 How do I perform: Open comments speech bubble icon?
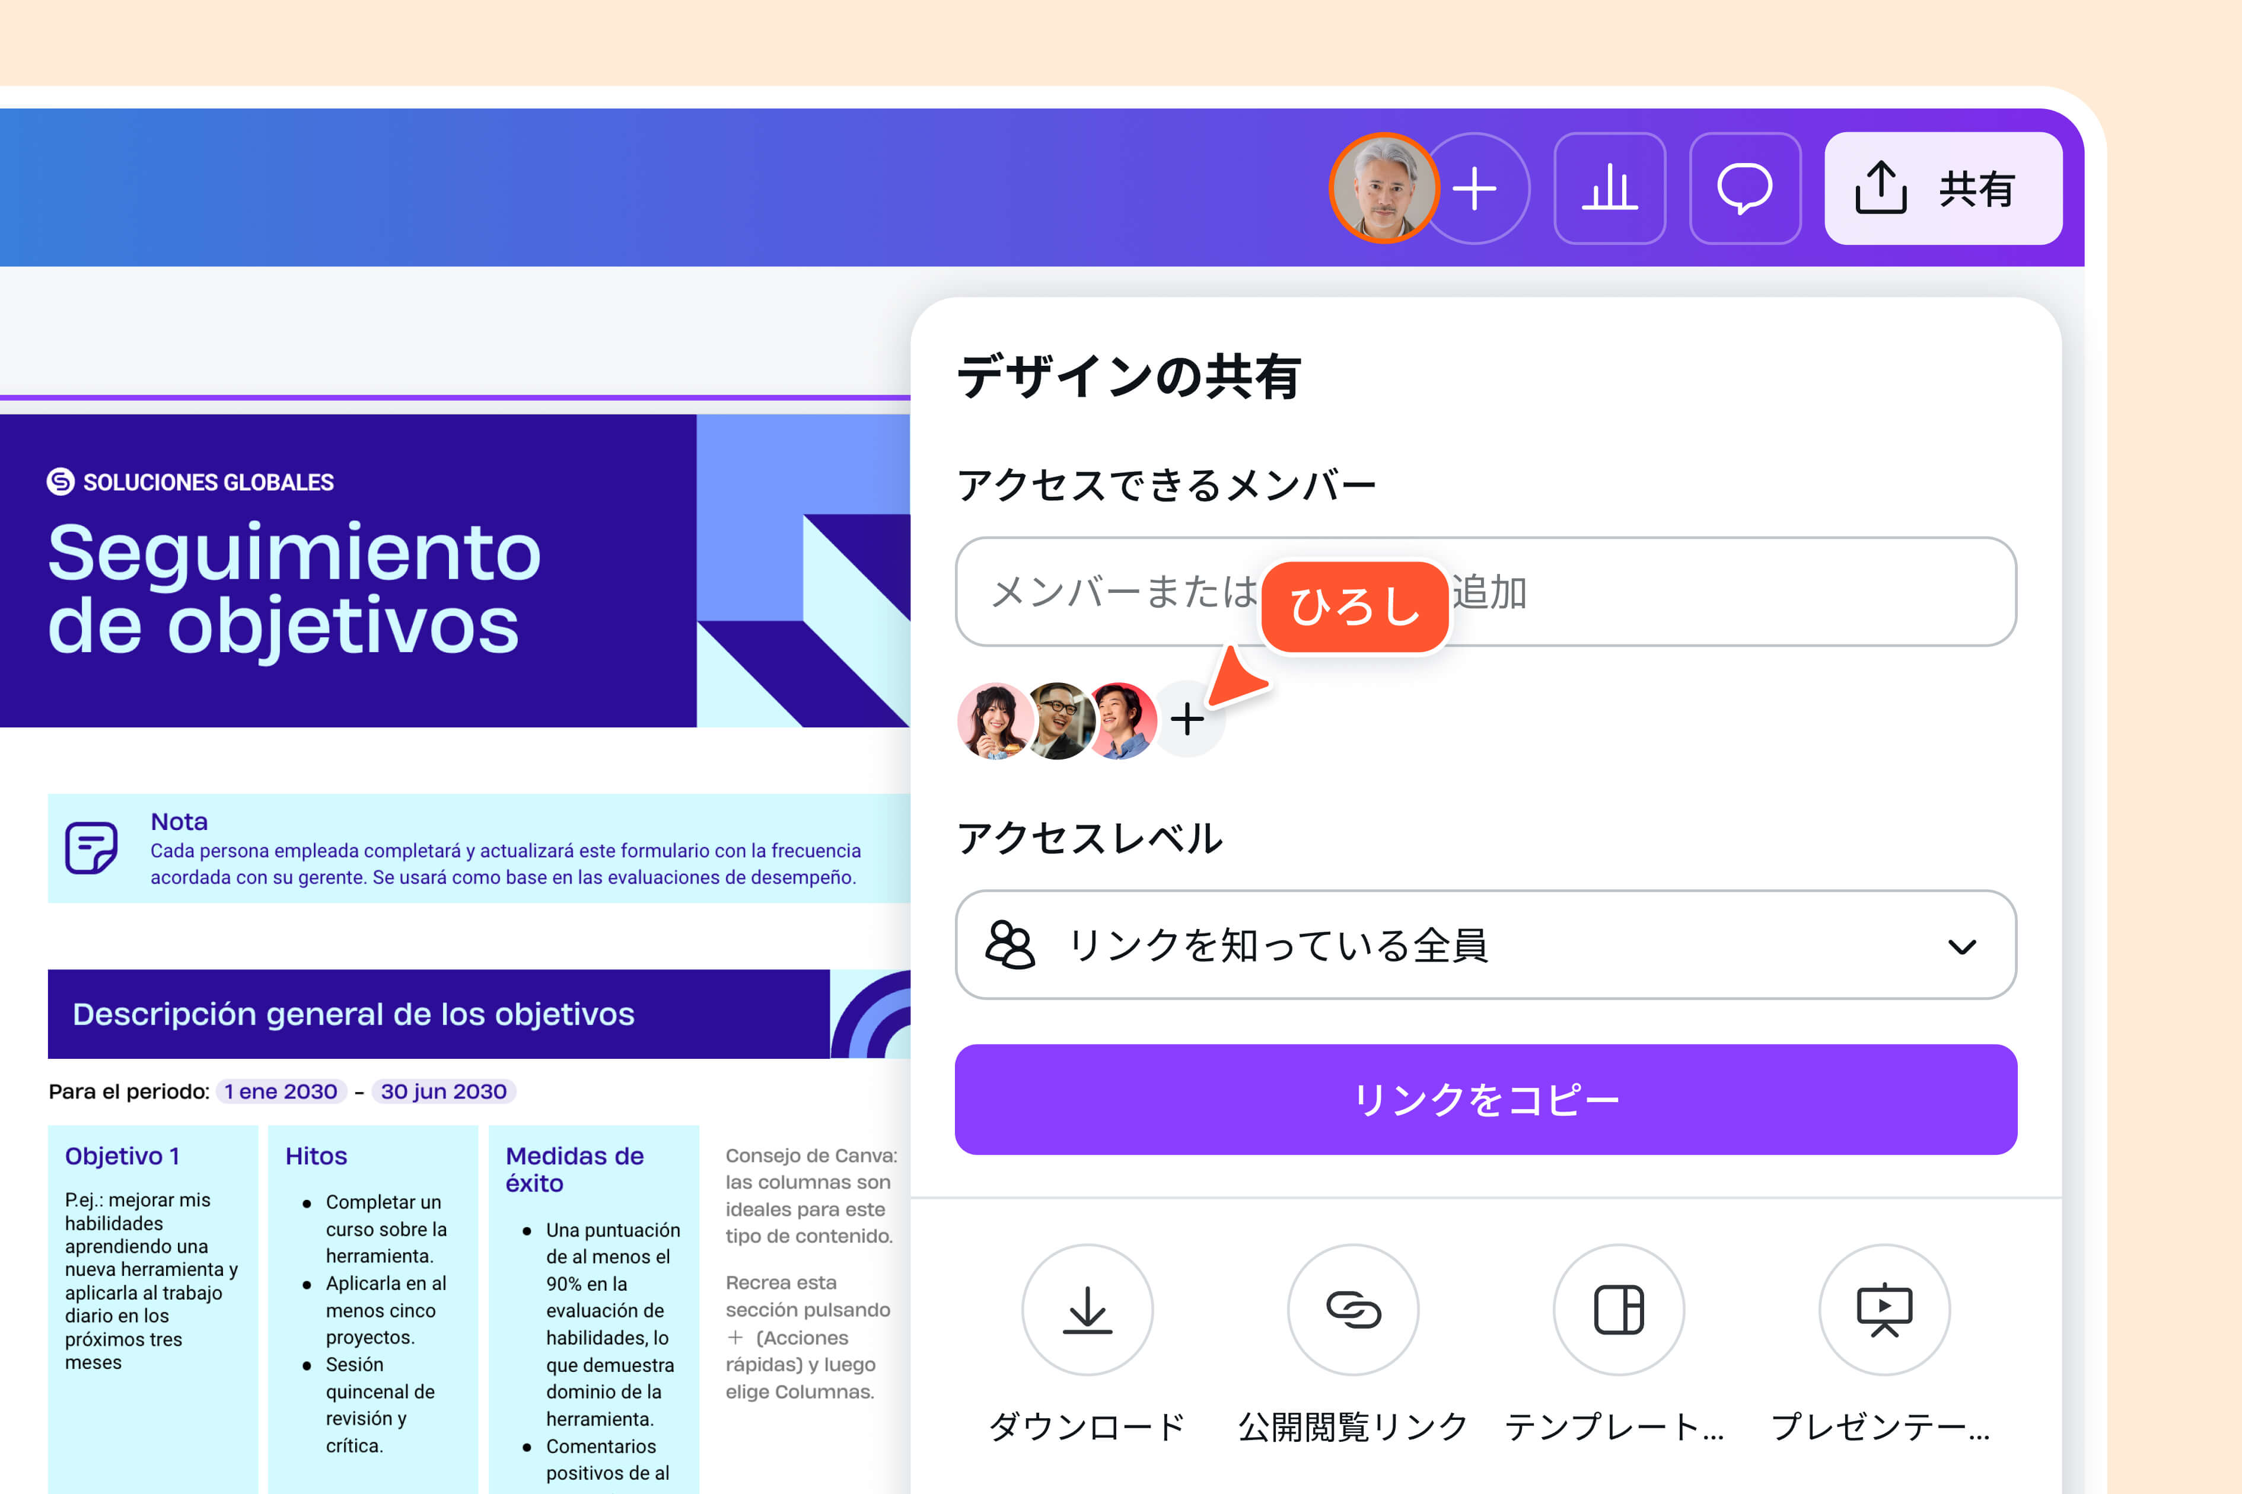point(1744,189)
